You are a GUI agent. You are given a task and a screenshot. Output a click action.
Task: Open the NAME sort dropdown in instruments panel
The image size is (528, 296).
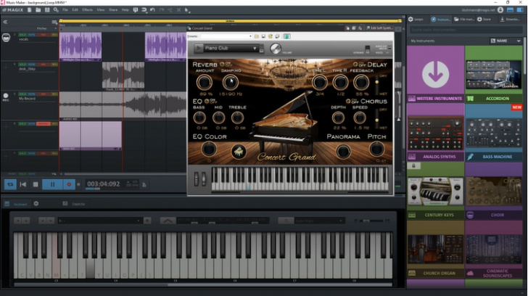(506, 41)
